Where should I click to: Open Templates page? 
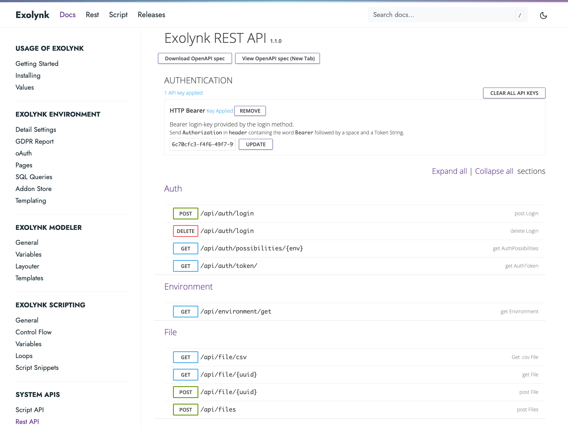click(29, 278)
